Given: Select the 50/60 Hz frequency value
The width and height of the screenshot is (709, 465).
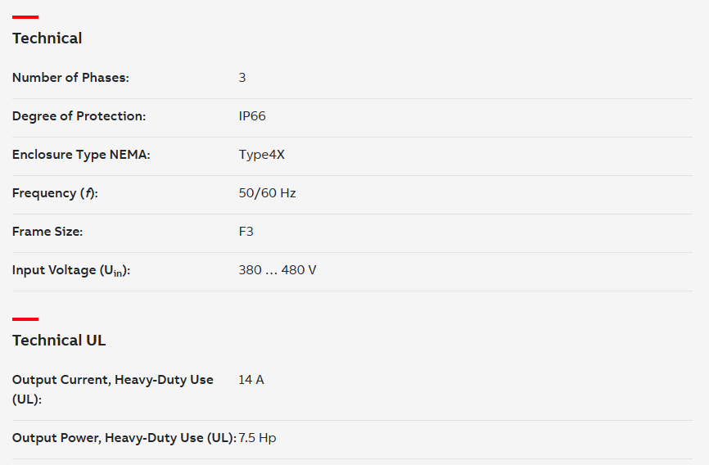Looking at the screenshot, I should [267, 193].
